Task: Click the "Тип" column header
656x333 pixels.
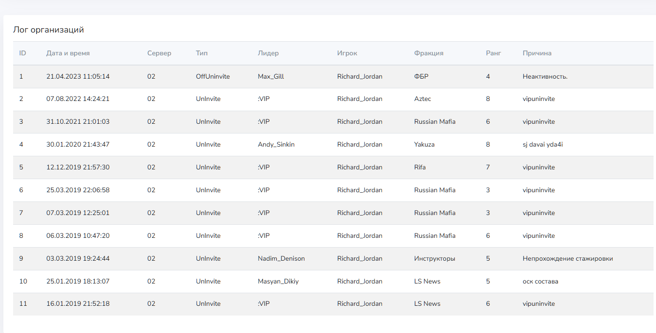Action: coord(201,53)
